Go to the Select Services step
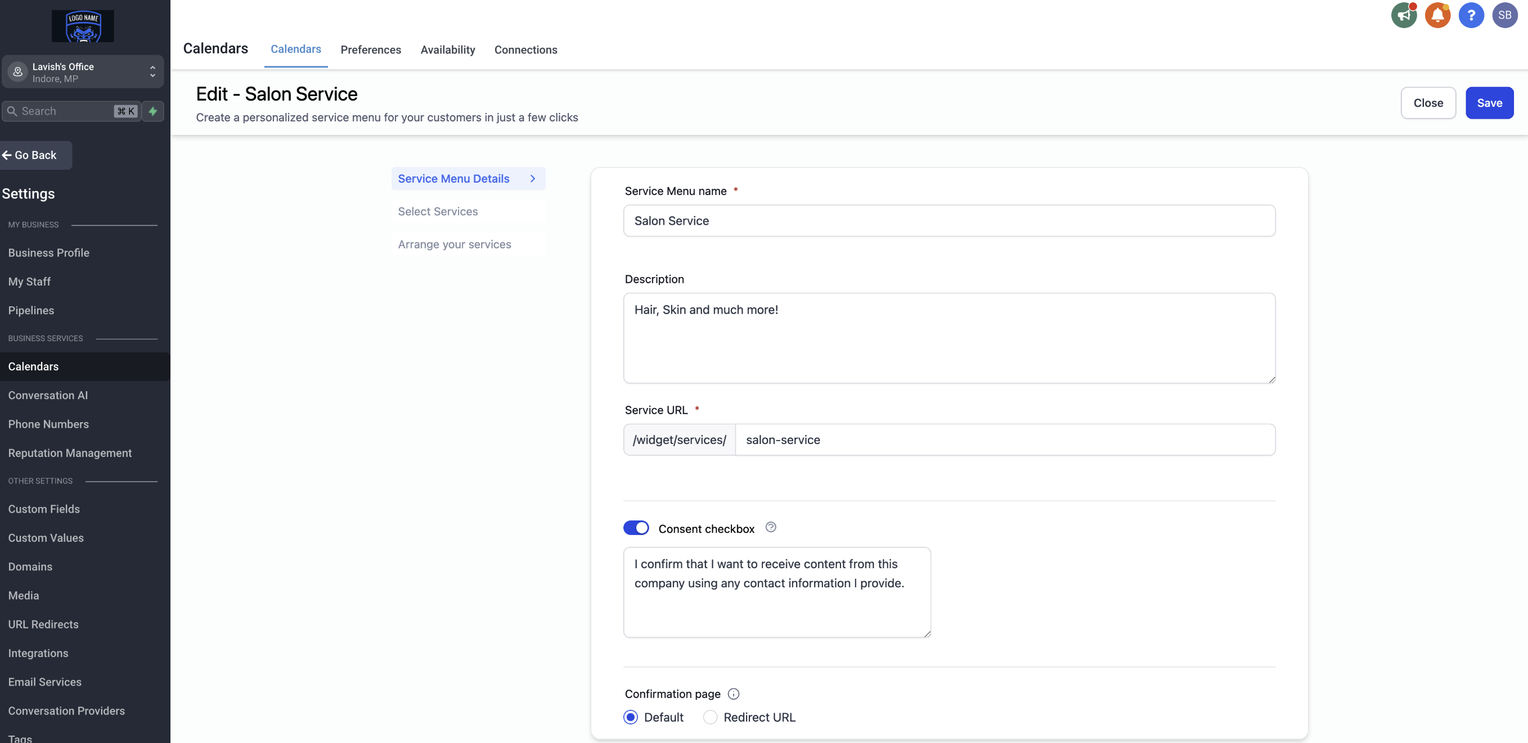1528x743 pixels. [438, 211]
